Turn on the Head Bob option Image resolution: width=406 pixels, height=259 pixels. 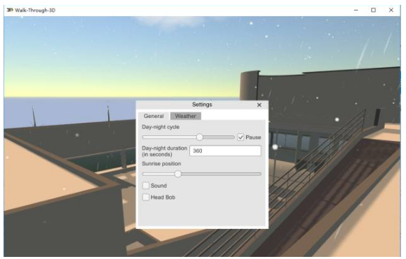146,197
